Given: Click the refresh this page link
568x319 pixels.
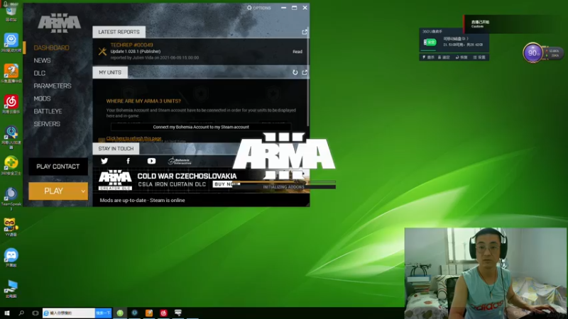Looking at the screenshot, I should [x=133, y=138].
